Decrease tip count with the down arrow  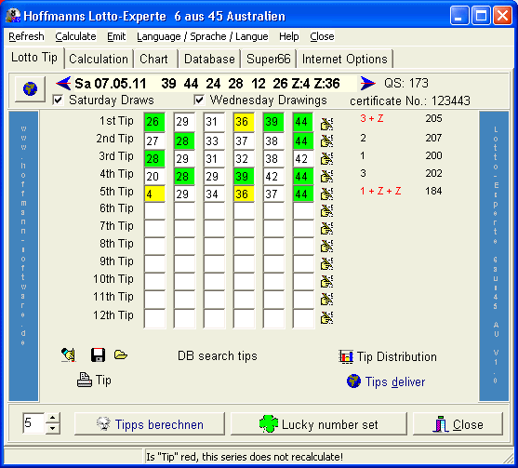pos(53,429)
